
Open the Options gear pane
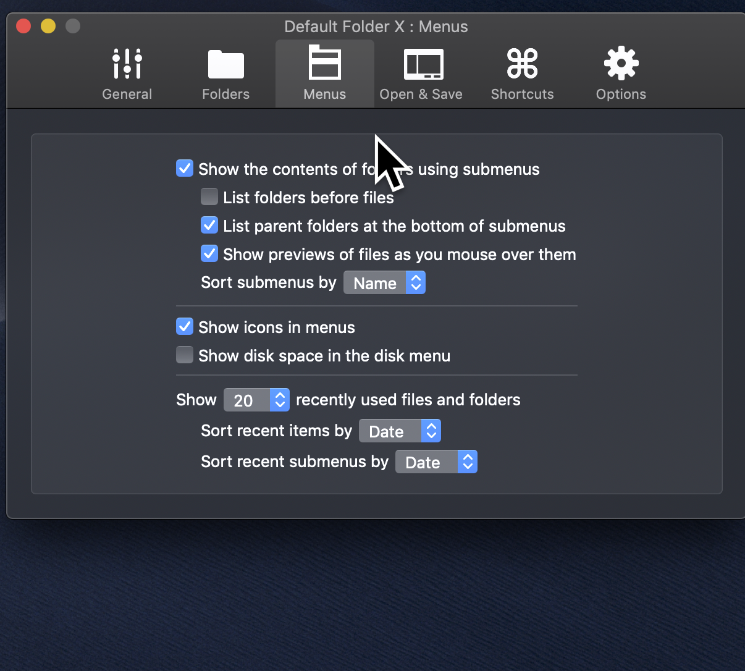click(x=621, y=74)
